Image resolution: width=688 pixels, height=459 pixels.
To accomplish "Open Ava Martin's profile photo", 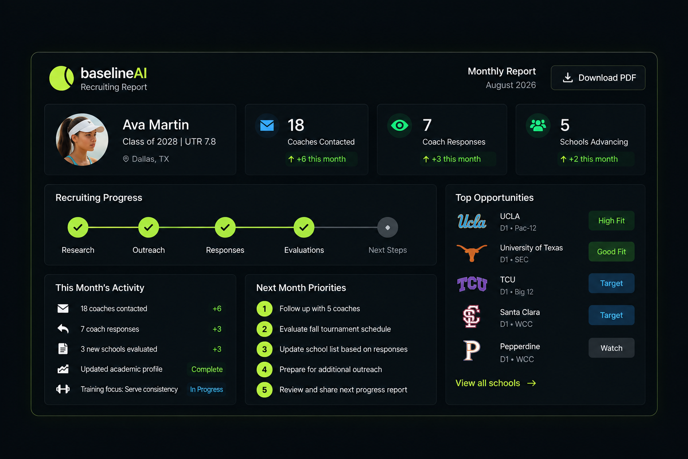I will (x=82, y=139).
